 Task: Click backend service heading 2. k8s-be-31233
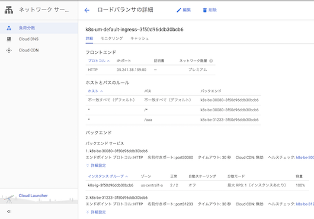pyautogui.click(x=117, y=198)
